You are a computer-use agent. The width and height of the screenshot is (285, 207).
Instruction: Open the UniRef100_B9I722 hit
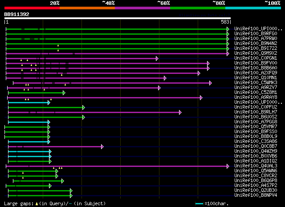(x=256, y=49)
